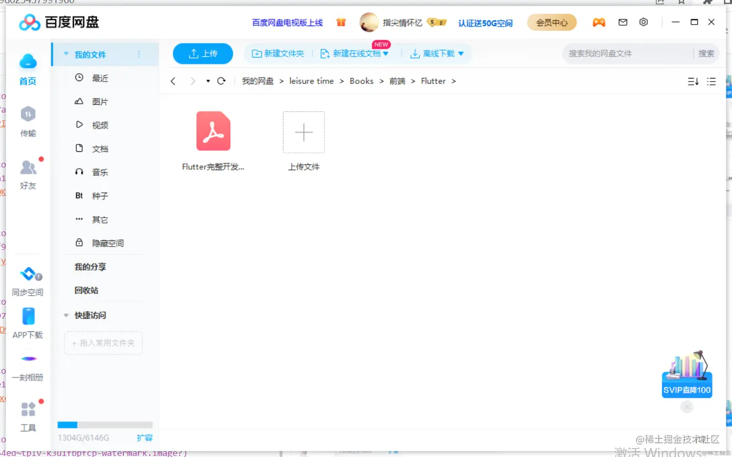Image resolution: width=732 pixels, height=457 pixels.
Task: Navigate to 我的网盘 breadcrumb
Action: [258, 81]
